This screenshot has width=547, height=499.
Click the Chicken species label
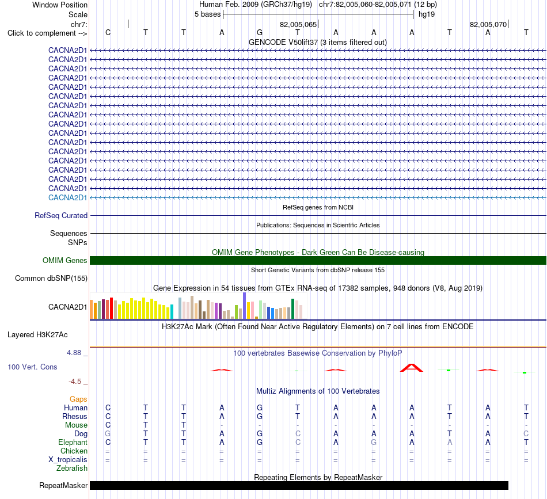(x=74, y=451)
